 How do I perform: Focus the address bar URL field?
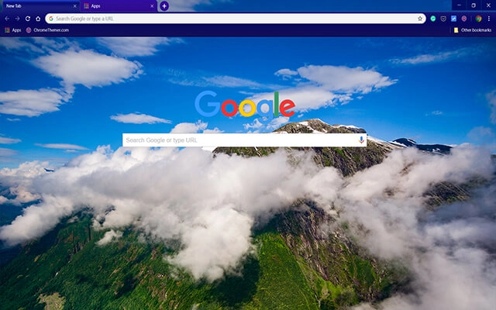tap(236, 19)
